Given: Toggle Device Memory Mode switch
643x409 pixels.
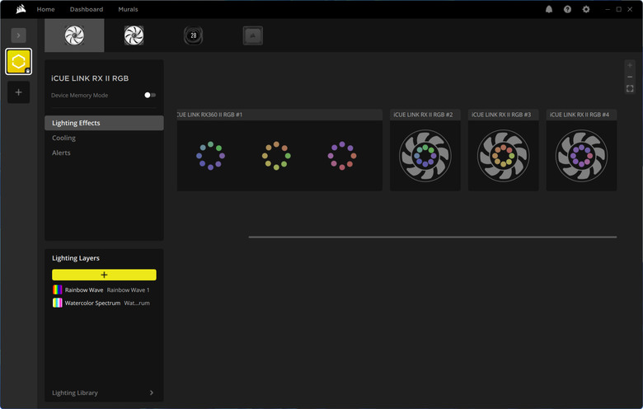Looking at the screenshot, I should click(x=150, y=95).
